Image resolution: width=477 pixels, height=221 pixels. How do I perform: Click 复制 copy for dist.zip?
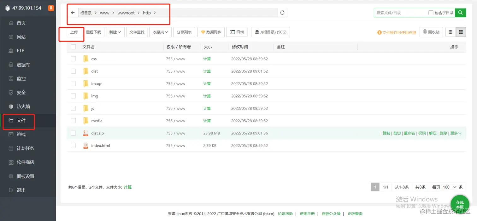point(386,133)
